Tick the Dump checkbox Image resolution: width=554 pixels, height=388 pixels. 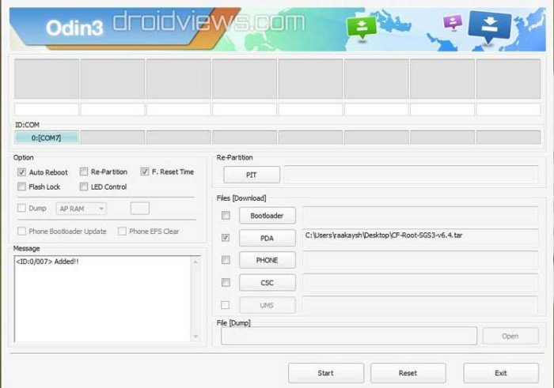pos(21,208)
